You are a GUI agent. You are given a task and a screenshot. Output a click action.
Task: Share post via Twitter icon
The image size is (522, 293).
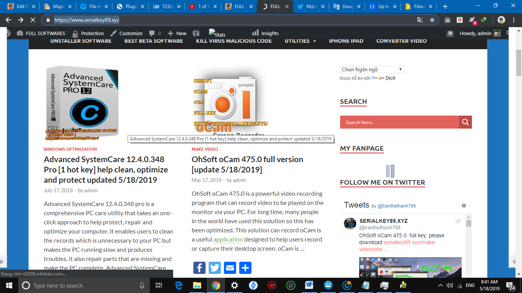point(215,268)
